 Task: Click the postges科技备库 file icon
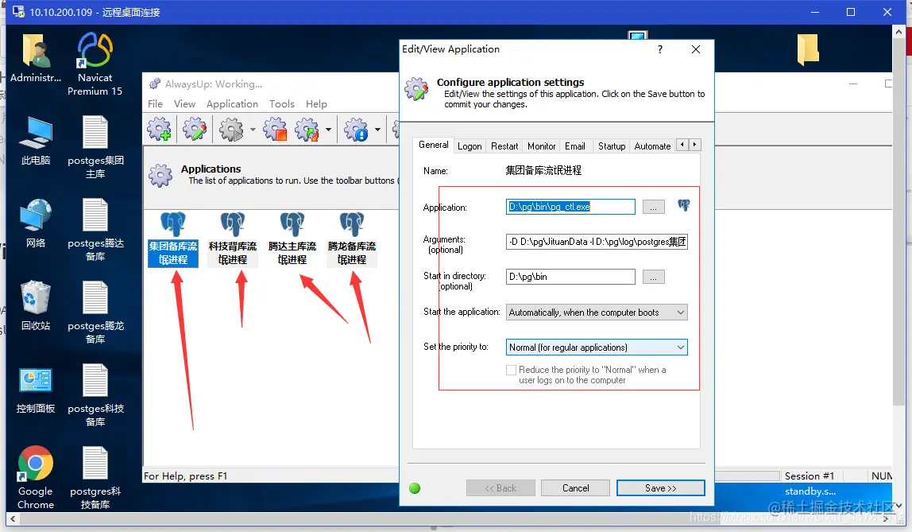click(95, 395)
